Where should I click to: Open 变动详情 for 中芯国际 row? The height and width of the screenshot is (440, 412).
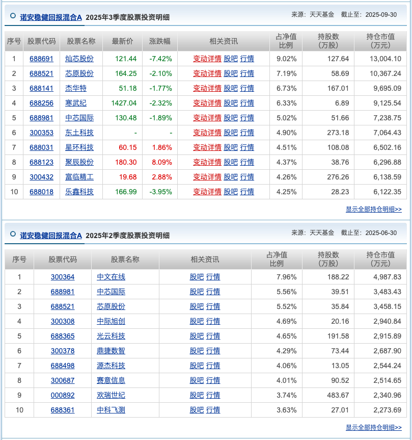point(207,118)
